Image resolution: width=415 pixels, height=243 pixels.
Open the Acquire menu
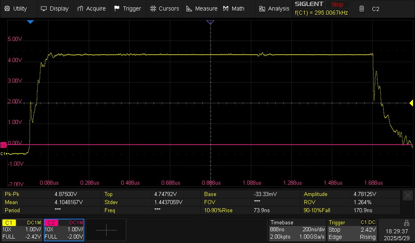pos(91,9)
